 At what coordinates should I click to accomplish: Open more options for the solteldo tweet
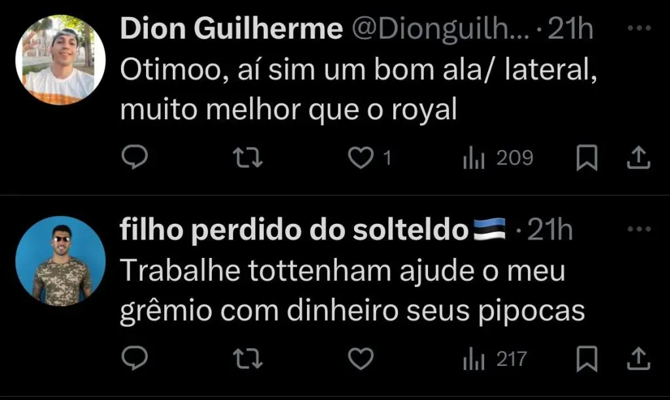click(639, 229)
